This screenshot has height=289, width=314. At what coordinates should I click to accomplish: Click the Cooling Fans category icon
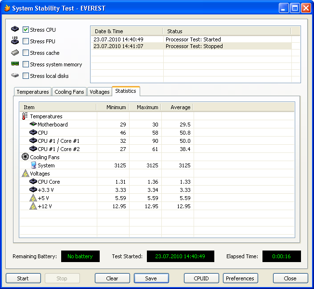(25, 157)
